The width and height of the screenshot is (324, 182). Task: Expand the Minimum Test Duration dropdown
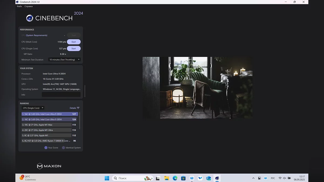pyautogui.click(x=64, y=60)
